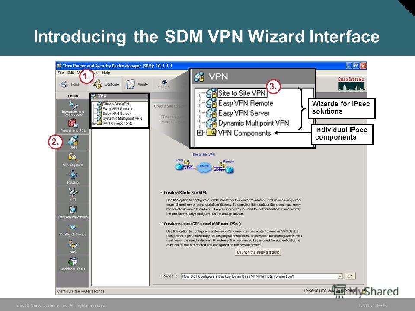This screenshot has height=311, width=415.
Task: Open the Home page in SDM toolbar
Action: click(x=70, y=84)
